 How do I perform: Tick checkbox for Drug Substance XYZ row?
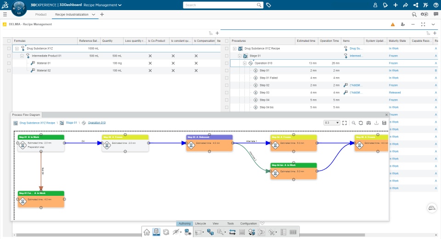click(x=9, y=48)
